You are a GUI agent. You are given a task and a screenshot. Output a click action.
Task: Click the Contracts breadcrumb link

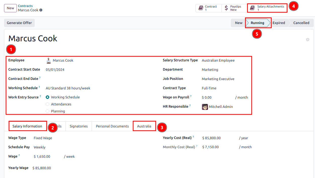(25, 6)
